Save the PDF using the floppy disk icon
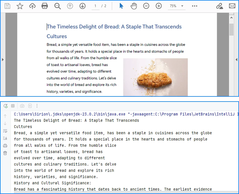 (x=7, y=6)
